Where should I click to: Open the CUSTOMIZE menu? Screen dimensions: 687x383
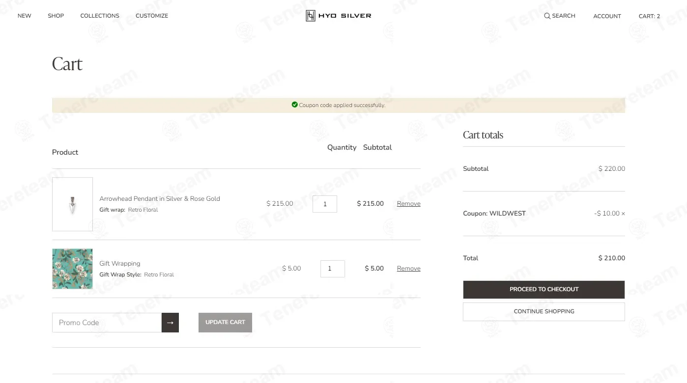click(x=152, y=16)
